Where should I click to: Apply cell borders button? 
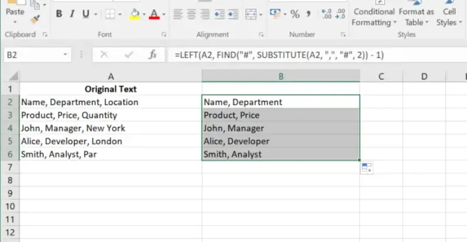pyautogui.click(x=110, y=13)
